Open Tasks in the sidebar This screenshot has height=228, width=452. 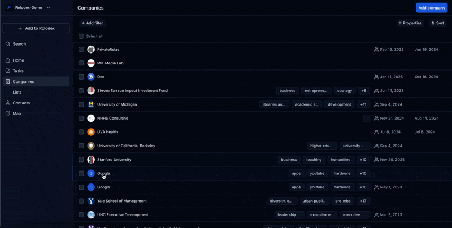click(x=18, y=71)
